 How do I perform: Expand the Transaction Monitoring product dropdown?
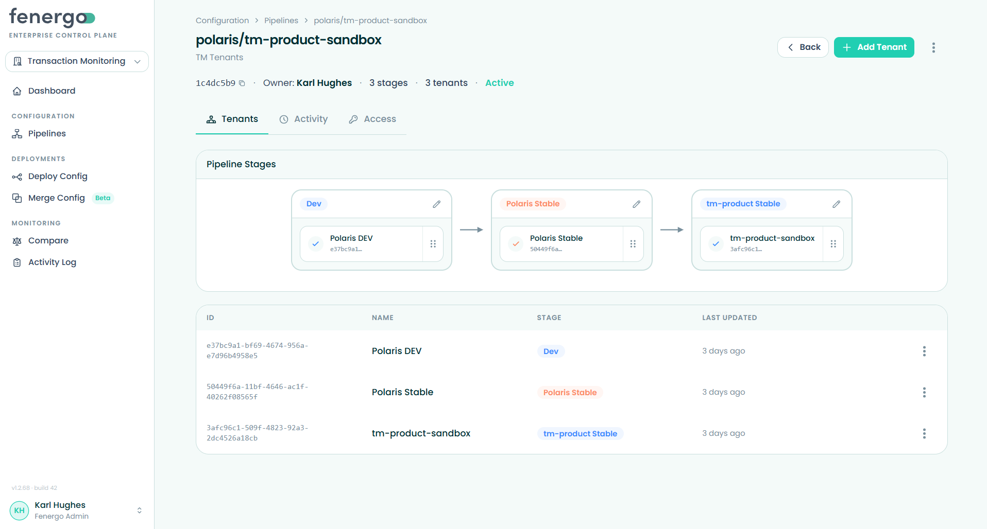77,61
